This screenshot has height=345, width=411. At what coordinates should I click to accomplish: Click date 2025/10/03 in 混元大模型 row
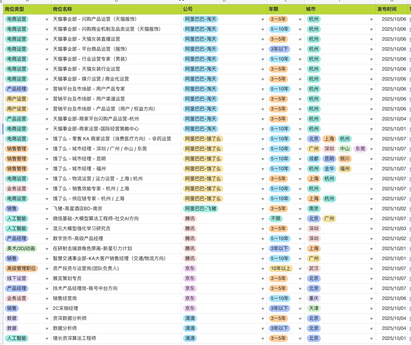394,228
